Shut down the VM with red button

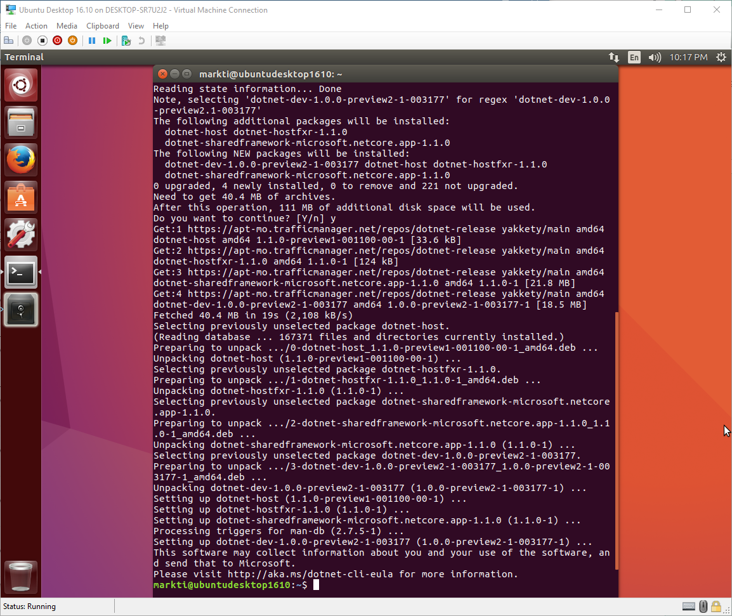tap(58, 41)
